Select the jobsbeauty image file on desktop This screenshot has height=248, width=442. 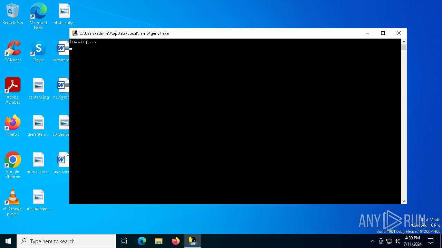(x=64, y=14)
